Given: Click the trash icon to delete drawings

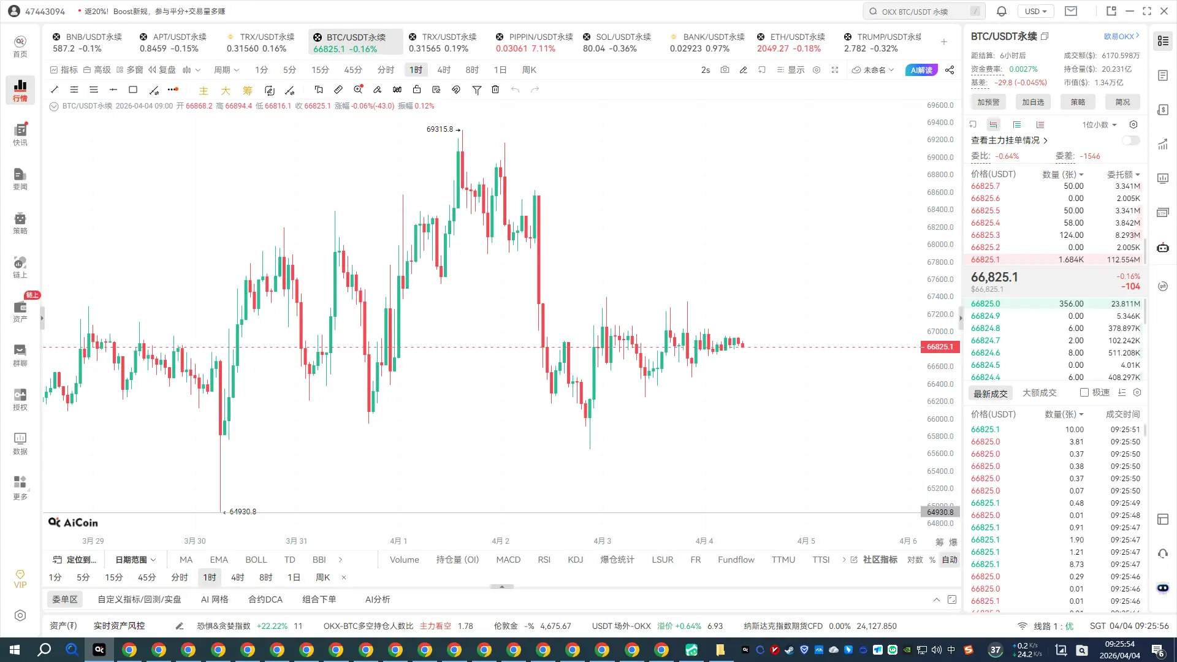Looking at the screenshot, I should click(x=495, y=90).
